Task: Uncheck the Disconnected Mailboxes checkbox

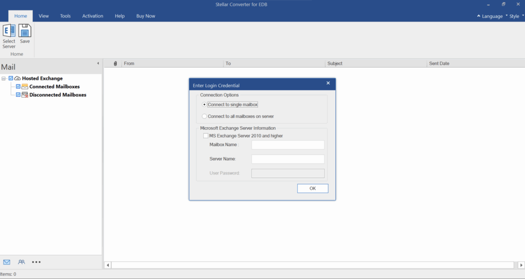Action: click(x=18, y=95)
